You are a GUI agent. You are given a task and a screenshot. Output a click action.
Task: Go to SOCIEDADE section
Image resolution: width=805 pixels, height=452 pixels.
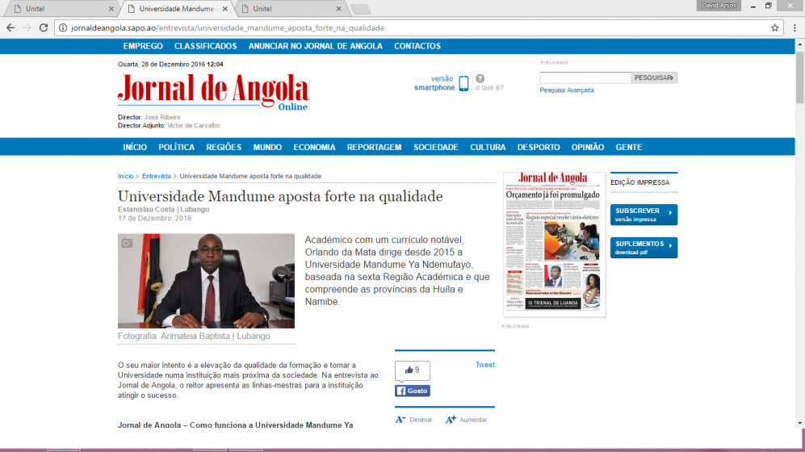coord(436,147)
